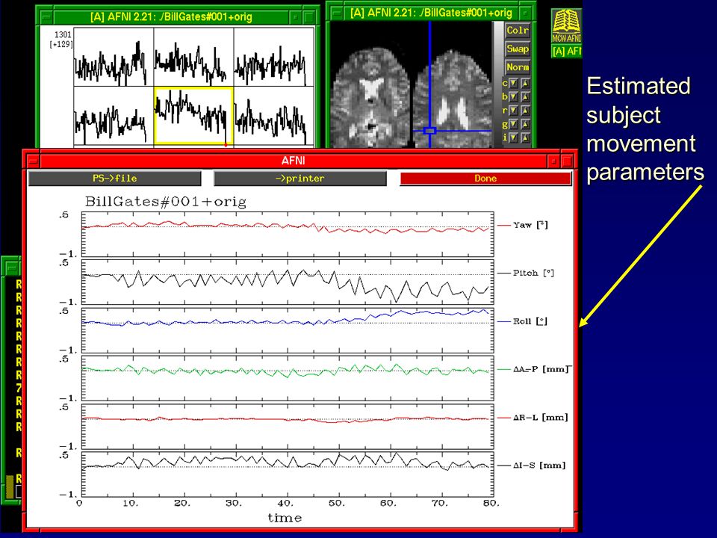Select the middle-left time series sub-graph
Screen dimensions: 717x538
(x=114, y=116)
